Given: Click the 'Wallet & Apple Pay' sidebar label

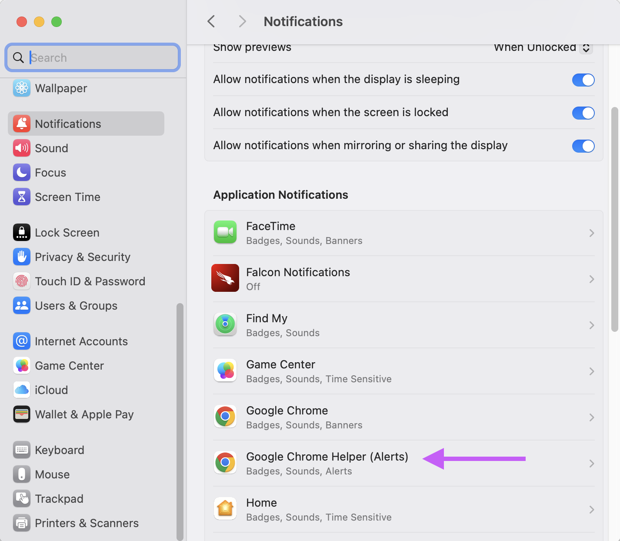Looking at the screenshot, I should [84, 414].
